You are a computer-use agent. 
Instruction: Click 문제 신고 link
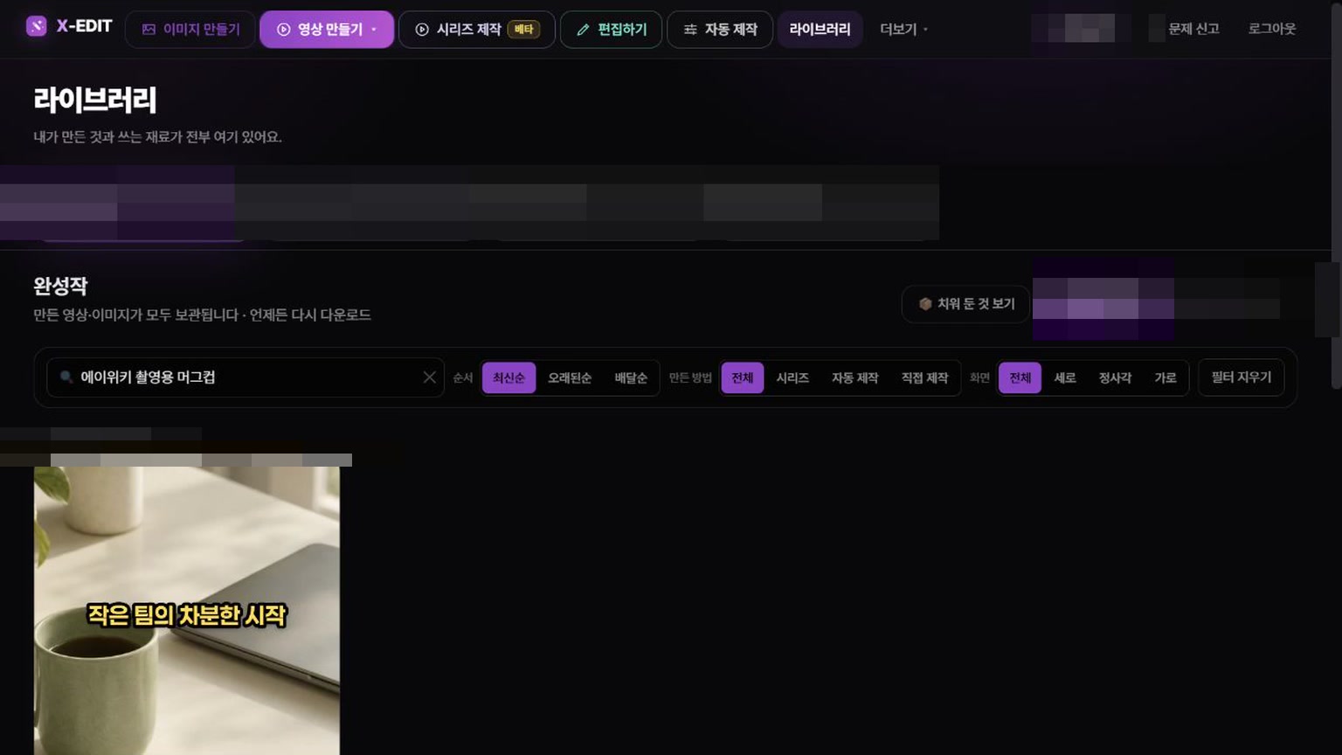pyautogui.click(x=1193, y=29)
